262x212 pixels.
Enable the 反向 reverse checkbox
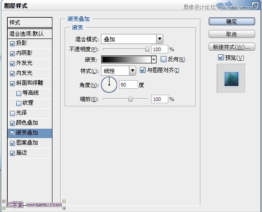coord(163,59)
